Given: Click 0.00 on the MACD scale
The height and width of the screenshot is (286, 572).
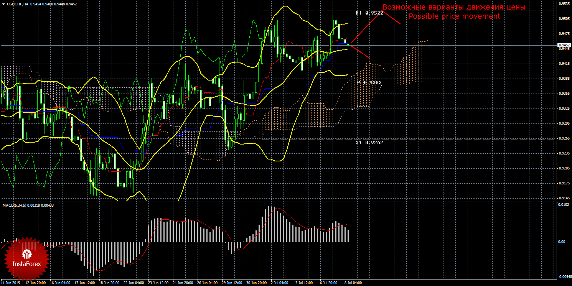Looking at the screenshot, I should coord(562,242).
